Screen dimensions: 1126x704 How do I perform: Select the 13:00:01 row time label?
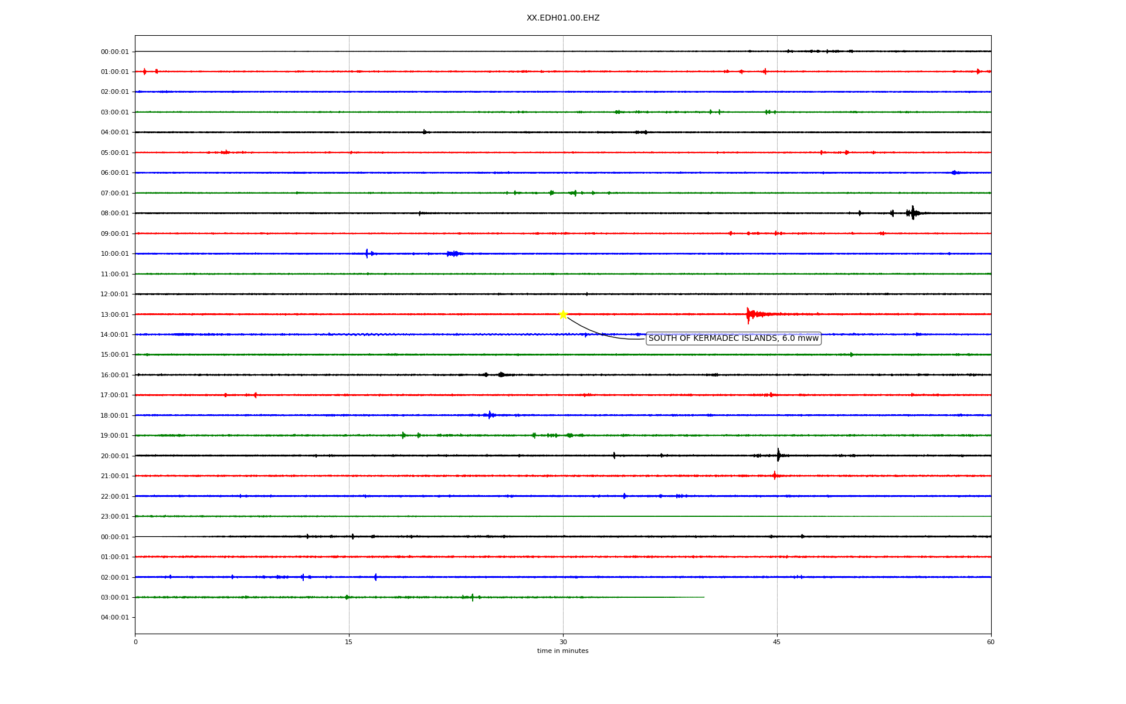point(114,314)
